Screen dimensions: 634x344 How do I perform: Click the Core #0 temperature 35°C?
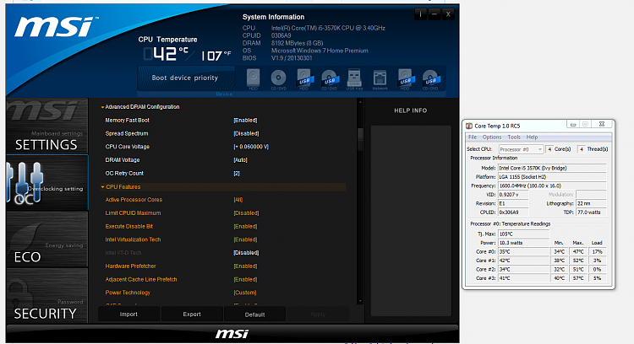click(523, 251)
